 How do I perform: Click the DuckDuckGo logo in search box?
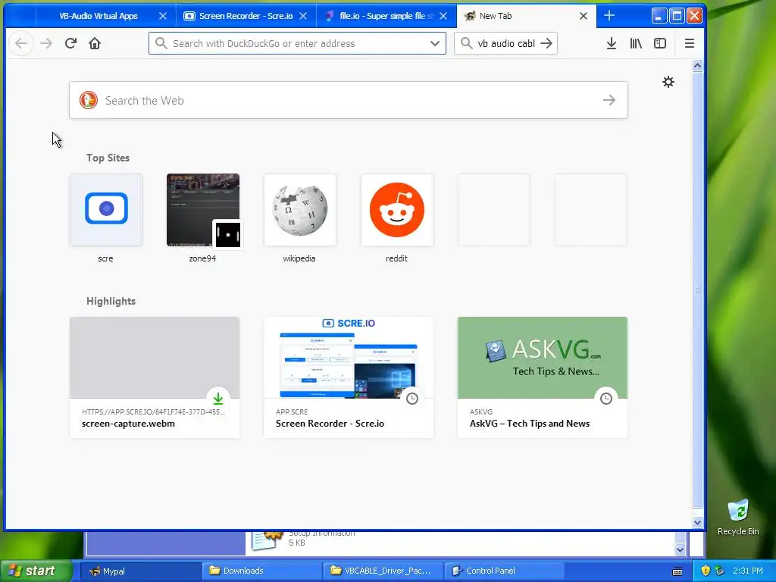[89, 100]
